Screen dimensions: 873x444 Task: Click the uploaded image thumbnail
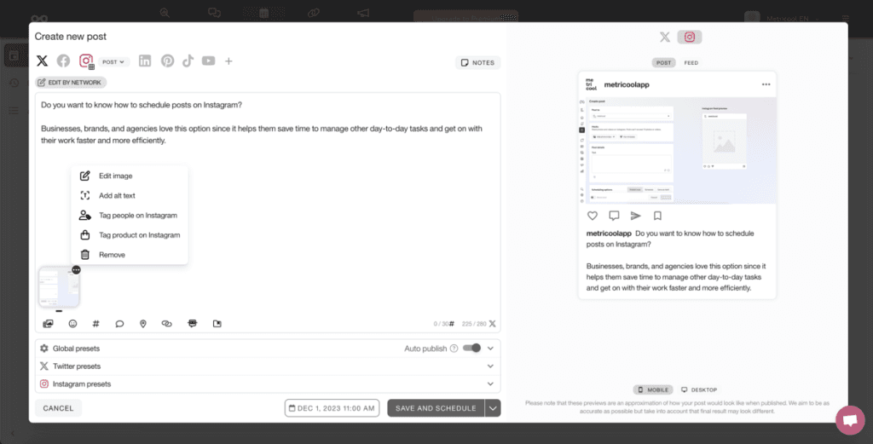(x=58, y=288)
